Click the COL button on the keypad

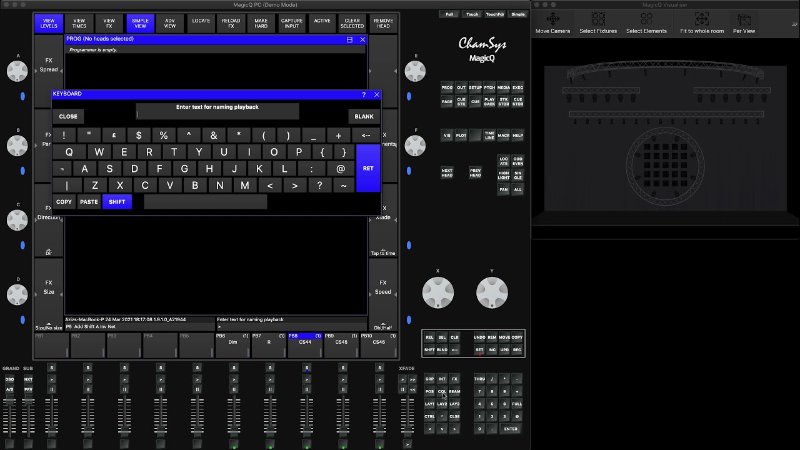click(x=442, y=392)
